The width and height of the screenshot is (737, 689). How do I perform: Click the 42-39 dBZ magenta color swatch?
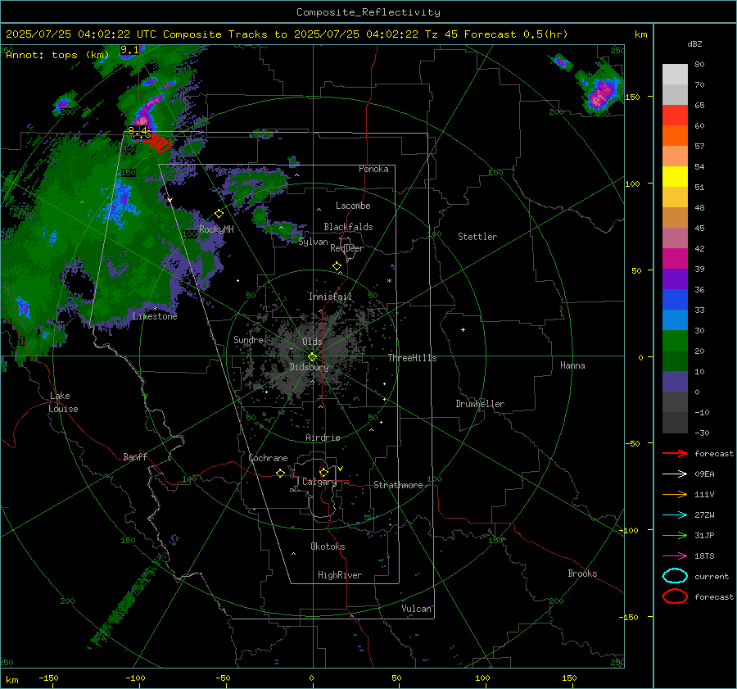coord(675,258)
